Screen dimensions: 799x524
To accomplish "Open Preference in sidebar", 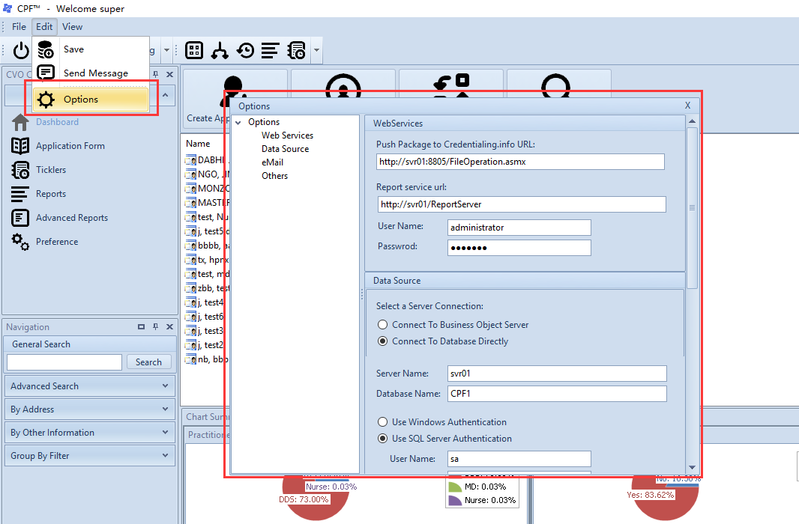I will tap(57, 242).
